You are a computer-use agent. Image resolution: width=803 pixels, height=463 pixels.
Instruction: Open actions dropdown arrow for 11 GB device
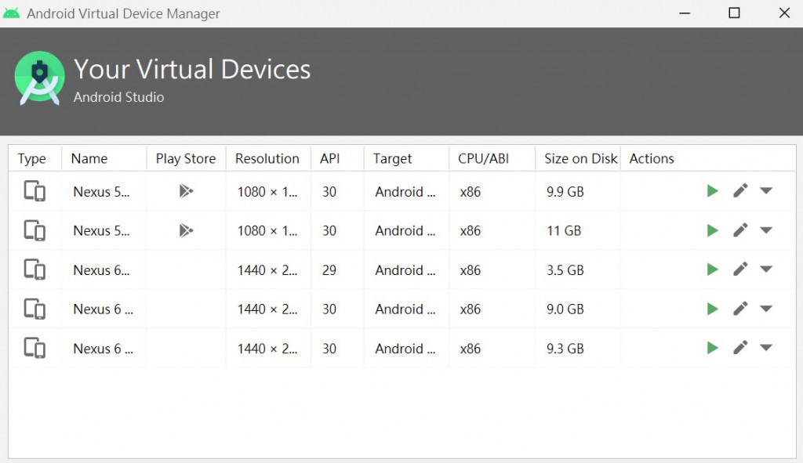pyautogui.click(x=766, y=230)
